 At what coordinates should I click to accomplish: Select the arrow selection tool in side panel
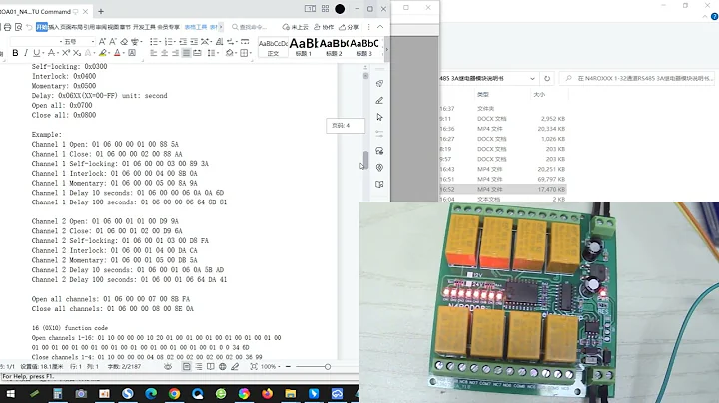click(379, 117)
